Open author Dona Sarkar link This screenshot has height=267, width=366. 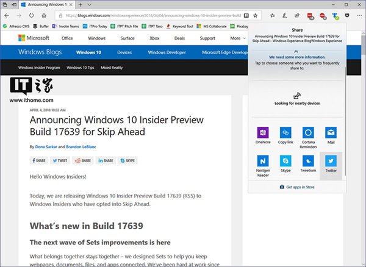pos(46,147)
